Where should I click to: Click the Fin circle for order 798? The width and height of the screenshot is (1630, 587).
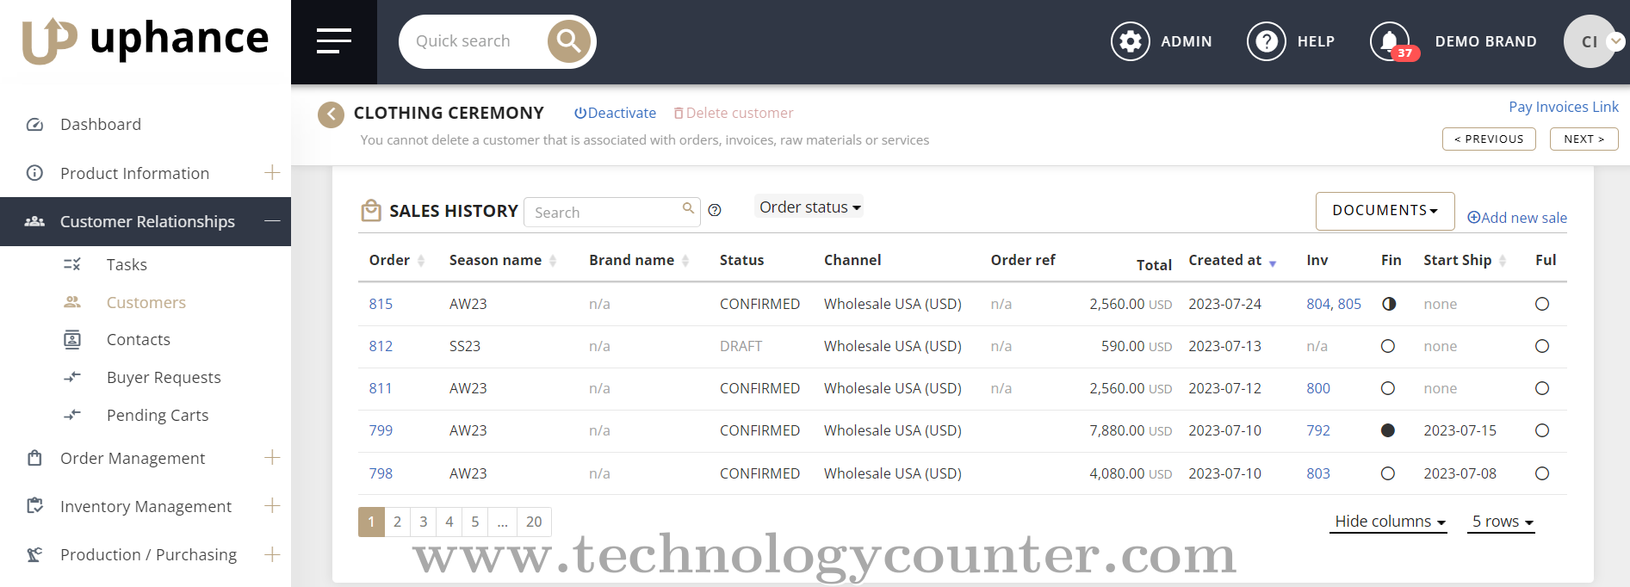coord(1388,473)
